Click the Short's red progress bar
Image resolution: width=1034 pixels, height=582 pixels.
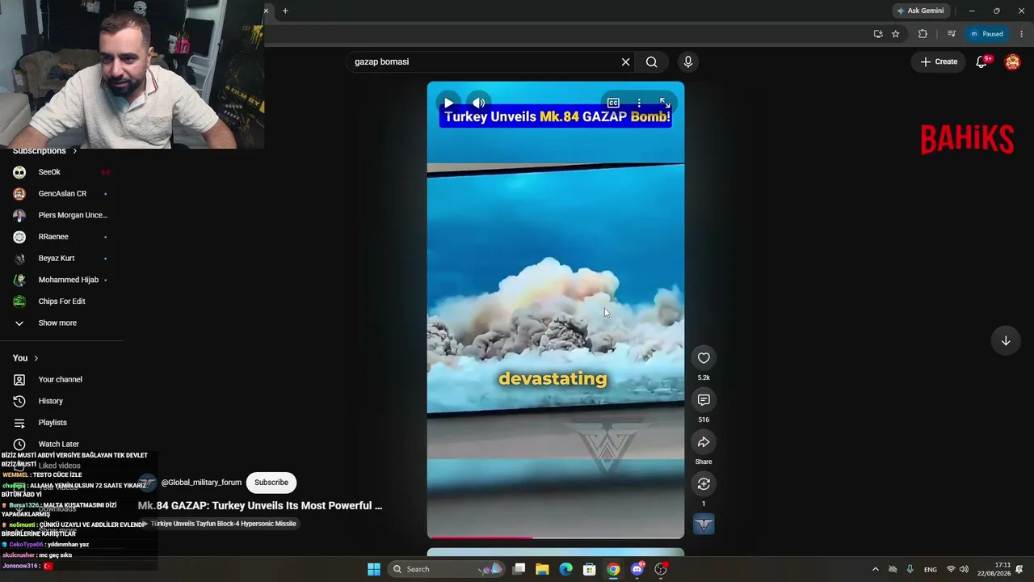pos(556,537)
